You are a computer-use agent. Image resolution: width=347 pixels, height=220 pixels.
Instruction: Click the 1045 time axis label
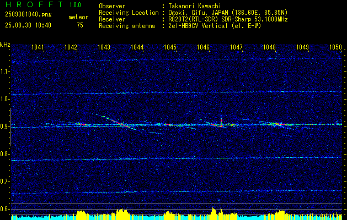[x=170, y=47]
